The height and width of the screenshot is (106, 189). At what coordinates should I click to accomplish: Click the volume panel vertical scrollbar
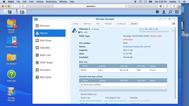(x=175, y=63)
